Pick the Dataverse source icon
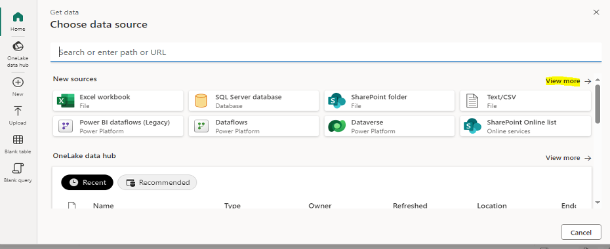Viewport: 610px width, 249px height. 337,126
